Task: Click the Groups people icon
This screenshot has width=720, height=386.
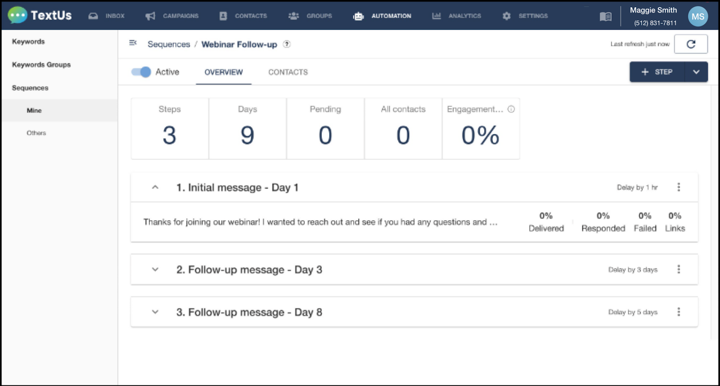Action: (293, 16)
